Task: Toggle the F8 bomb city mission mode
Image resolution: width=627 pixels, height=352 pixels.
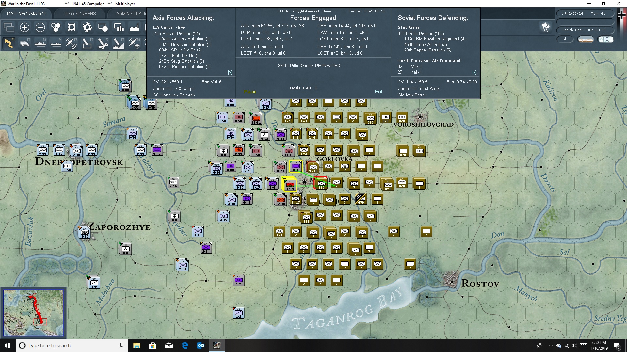Action: (118, 43)
